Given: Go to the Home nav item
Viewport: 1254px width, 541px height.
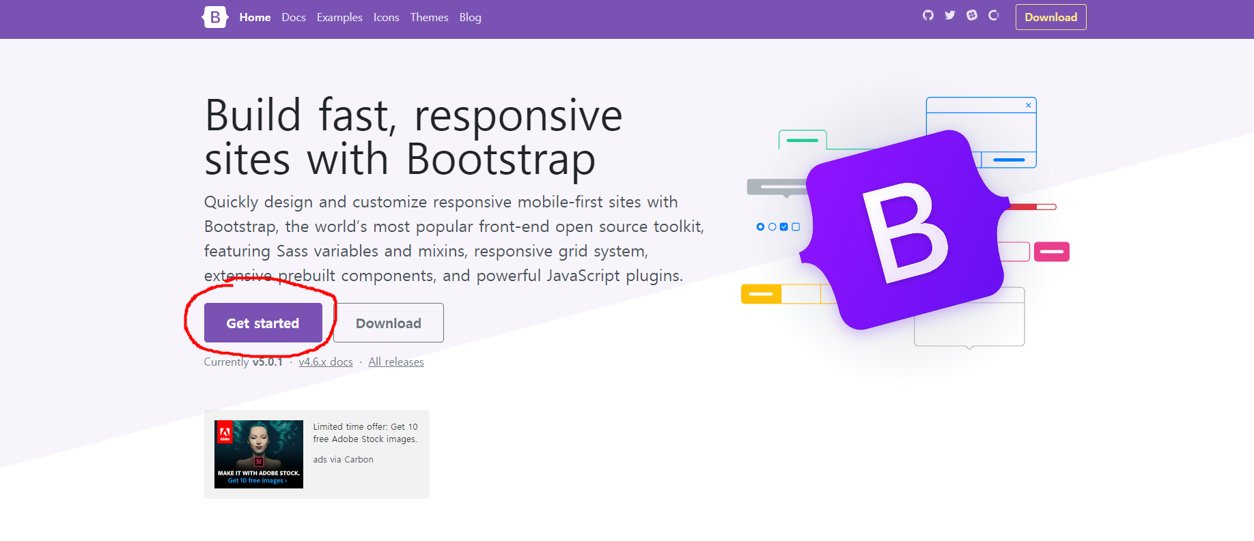Looking at the screenshot, I should point(255,18).
